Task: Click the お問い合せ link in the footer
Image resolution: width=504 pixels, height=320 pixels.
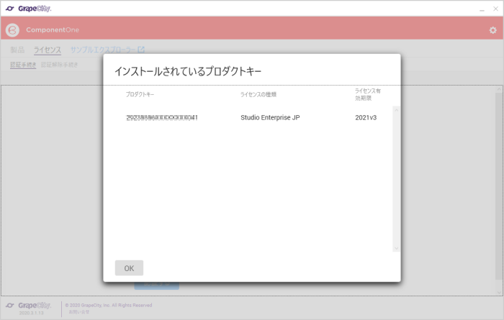Action: [79, 311]
